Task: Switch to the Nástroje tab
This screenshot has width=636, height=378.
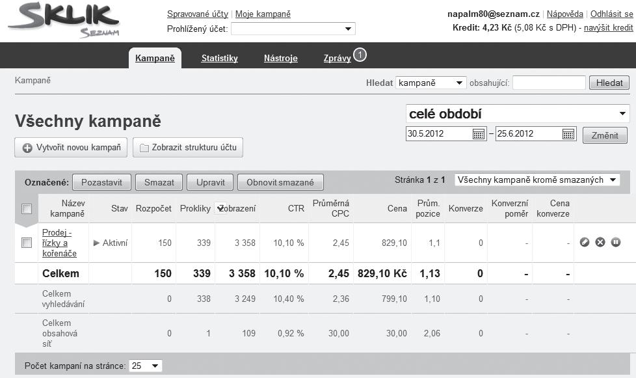Action: point(281,58)
